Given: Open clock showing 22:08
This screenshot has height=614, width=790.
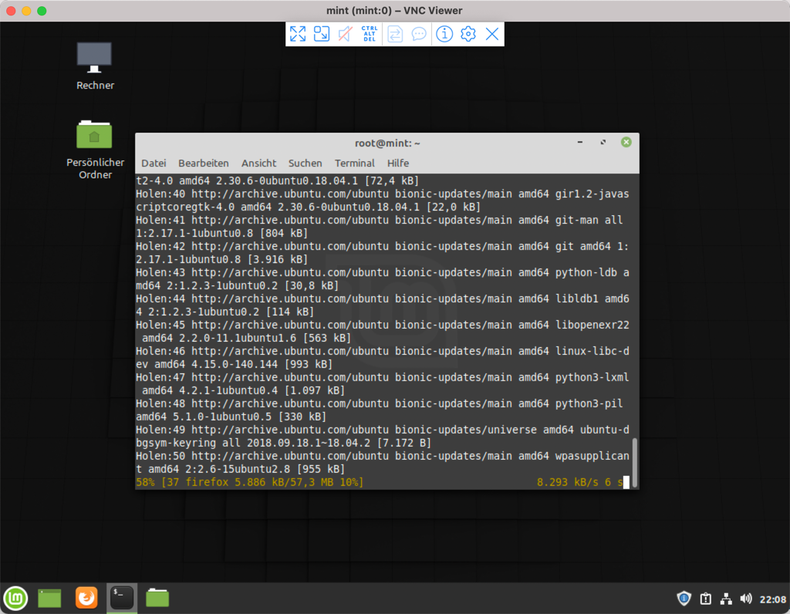Looking at the screenshot, I should coord(773,599).
